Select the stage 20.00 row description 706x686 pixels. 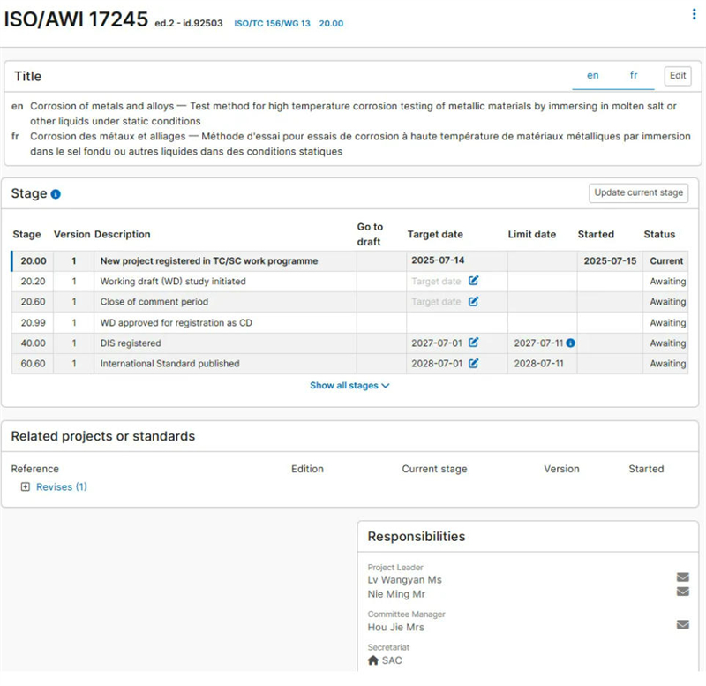[209, 261]
